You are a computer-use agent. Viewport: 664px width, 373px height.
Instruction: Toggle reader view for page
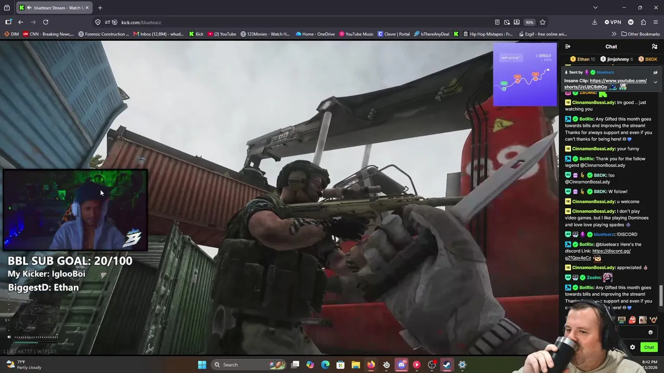click(497, 22)
